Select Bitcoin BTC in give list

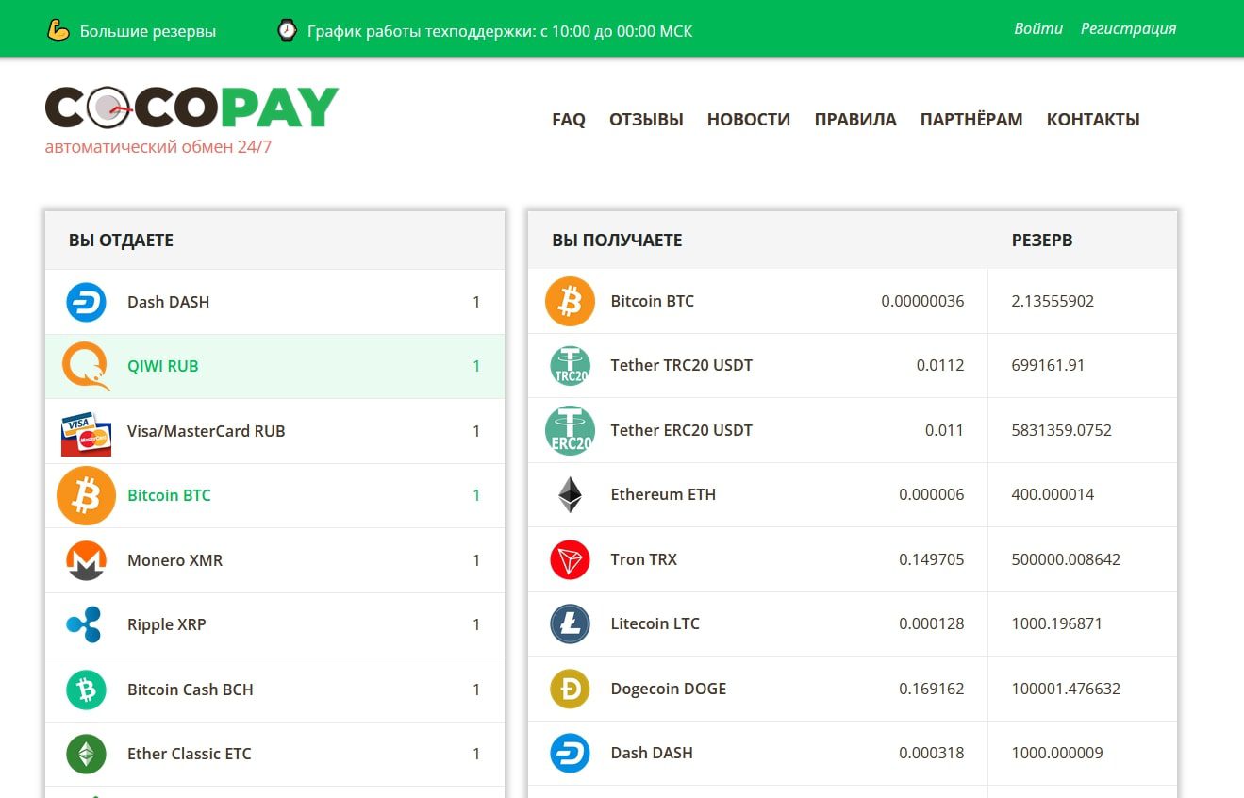274,495
